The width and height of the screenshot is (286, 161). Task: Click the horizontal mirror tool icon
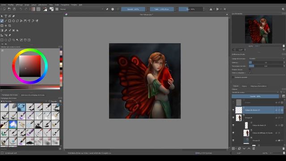click(211, 9)
